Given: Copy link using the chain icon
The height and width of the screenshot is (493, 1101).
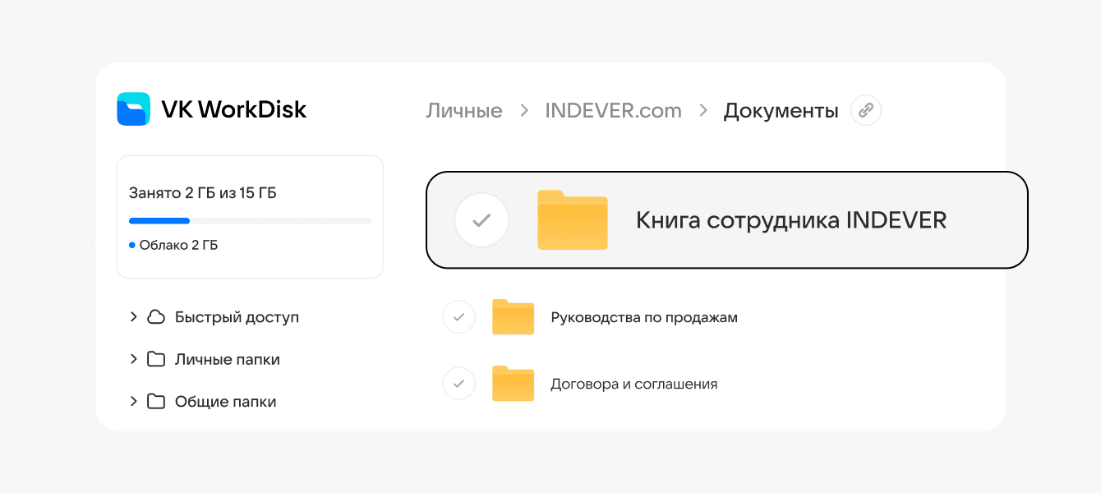Looking at the screenshot, I should pos(866,110).
